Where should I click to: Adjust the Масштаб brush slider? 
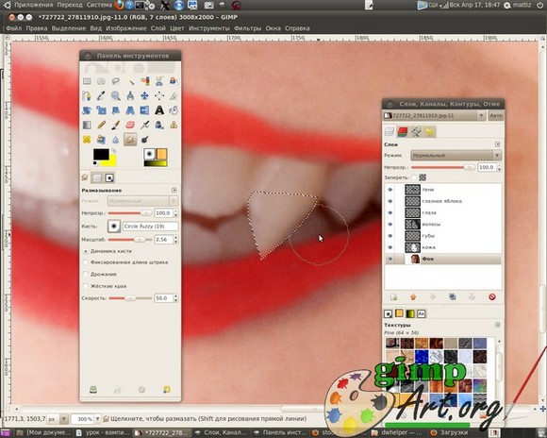pyautogui.click(x=130, y=240)
